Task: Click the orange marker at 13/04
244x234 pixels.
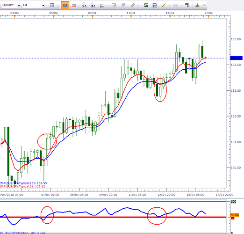Action: [170, 17]
